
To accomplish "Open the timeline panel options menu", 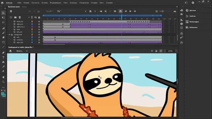I will pyautogui.click(x=177, y=7).
